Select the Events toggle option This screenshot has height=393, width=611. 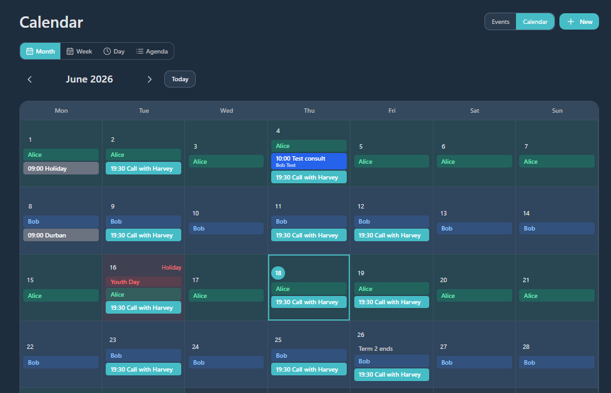[500, 22]
